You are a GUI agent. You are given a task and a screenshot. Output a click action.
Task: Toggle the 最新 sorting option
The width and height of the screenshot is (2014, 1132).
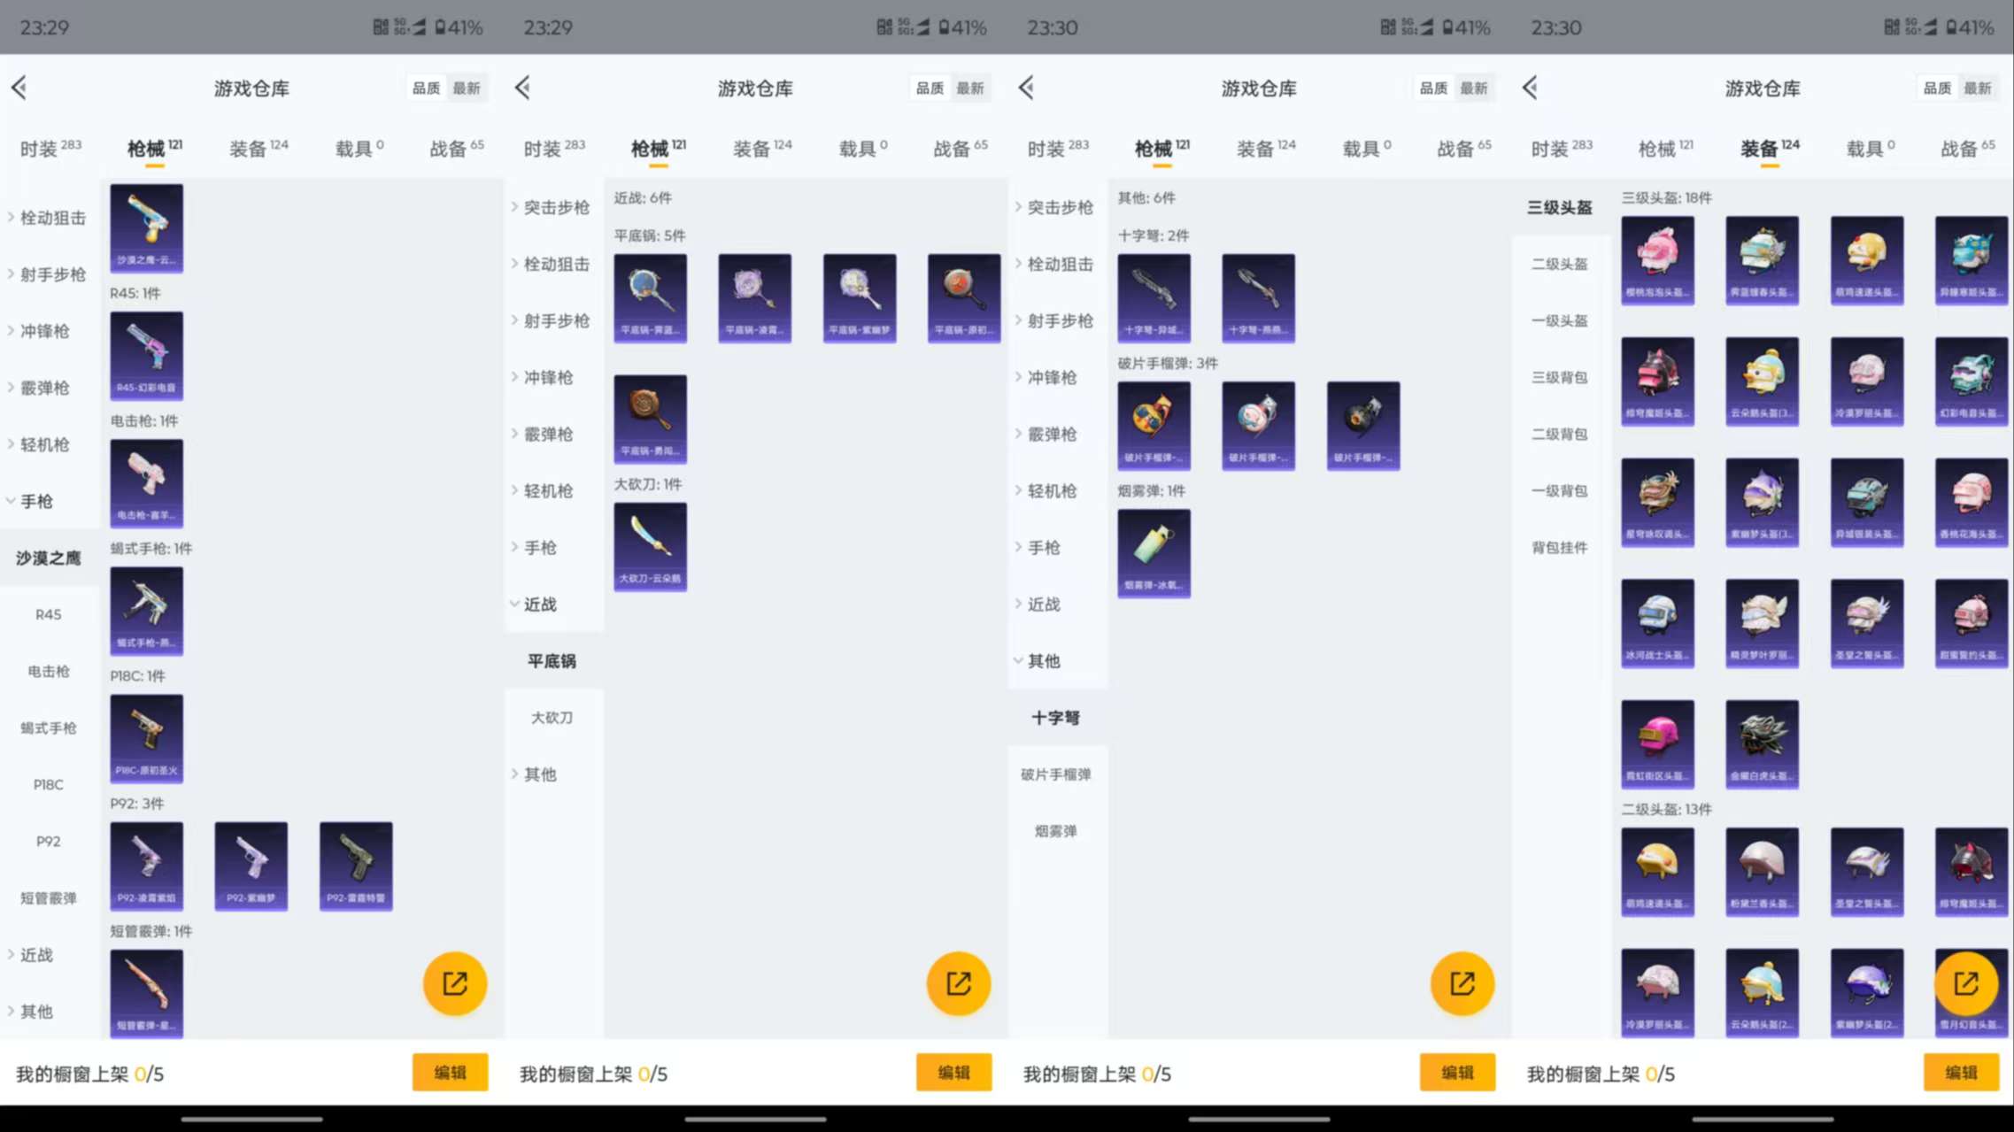click(x=467, y=88)
